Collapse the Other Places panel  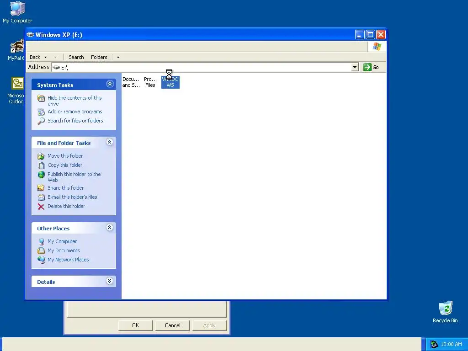point(110,228)
